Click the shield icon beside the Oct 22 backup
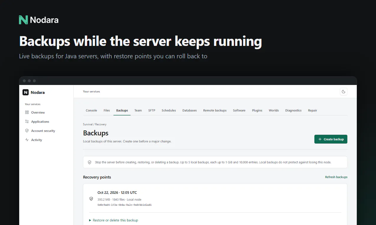376x225 pixels. pos(91,199)
